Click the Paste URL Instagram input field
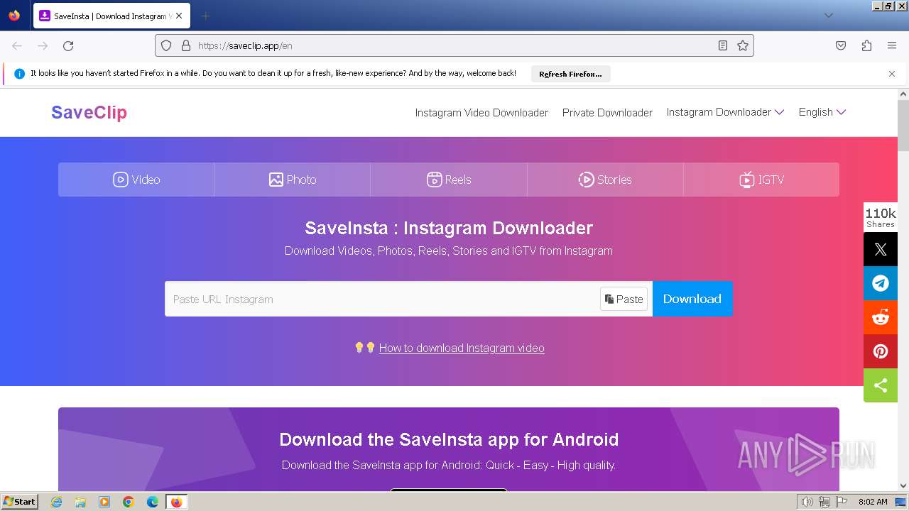909x511 pixels. coord(383,299)
